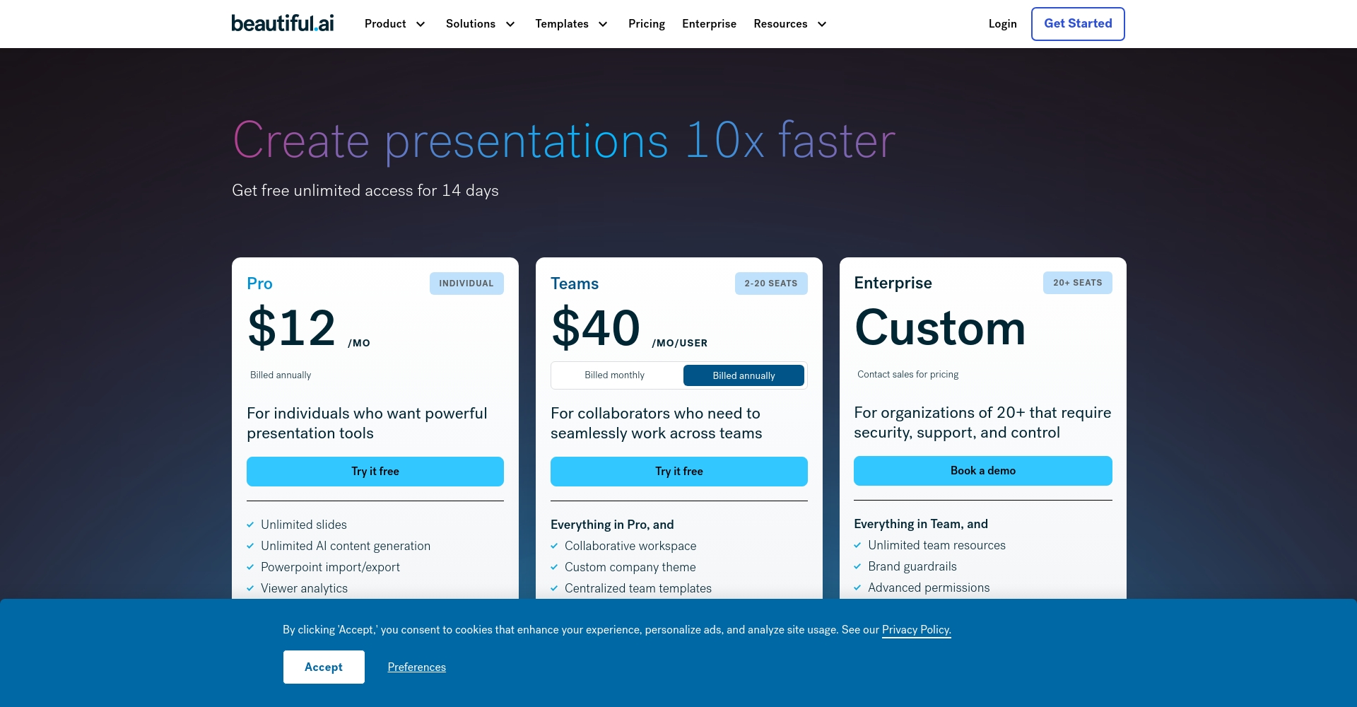Click the $40 price on Teams card

596,328
